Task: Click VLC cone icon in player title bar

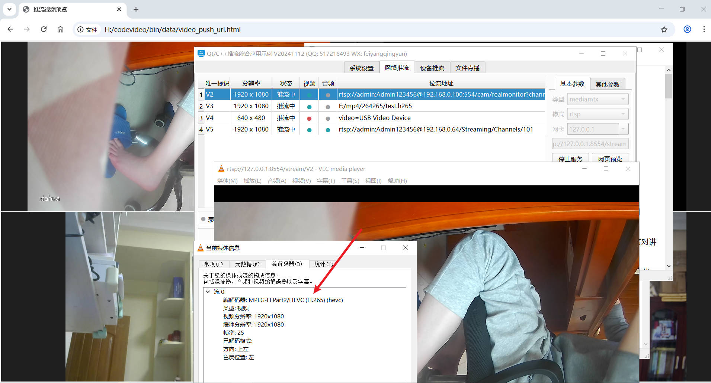Action: [221, 169]
